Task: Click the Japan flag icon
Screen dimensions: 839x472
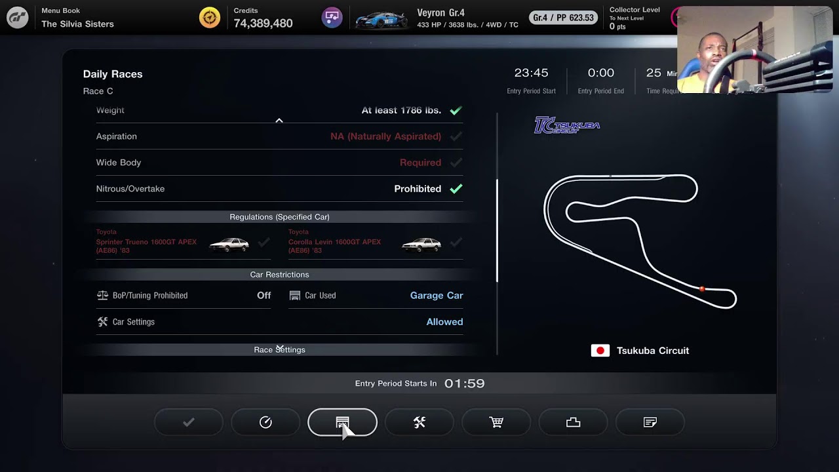Action: (x=600, y=351)
